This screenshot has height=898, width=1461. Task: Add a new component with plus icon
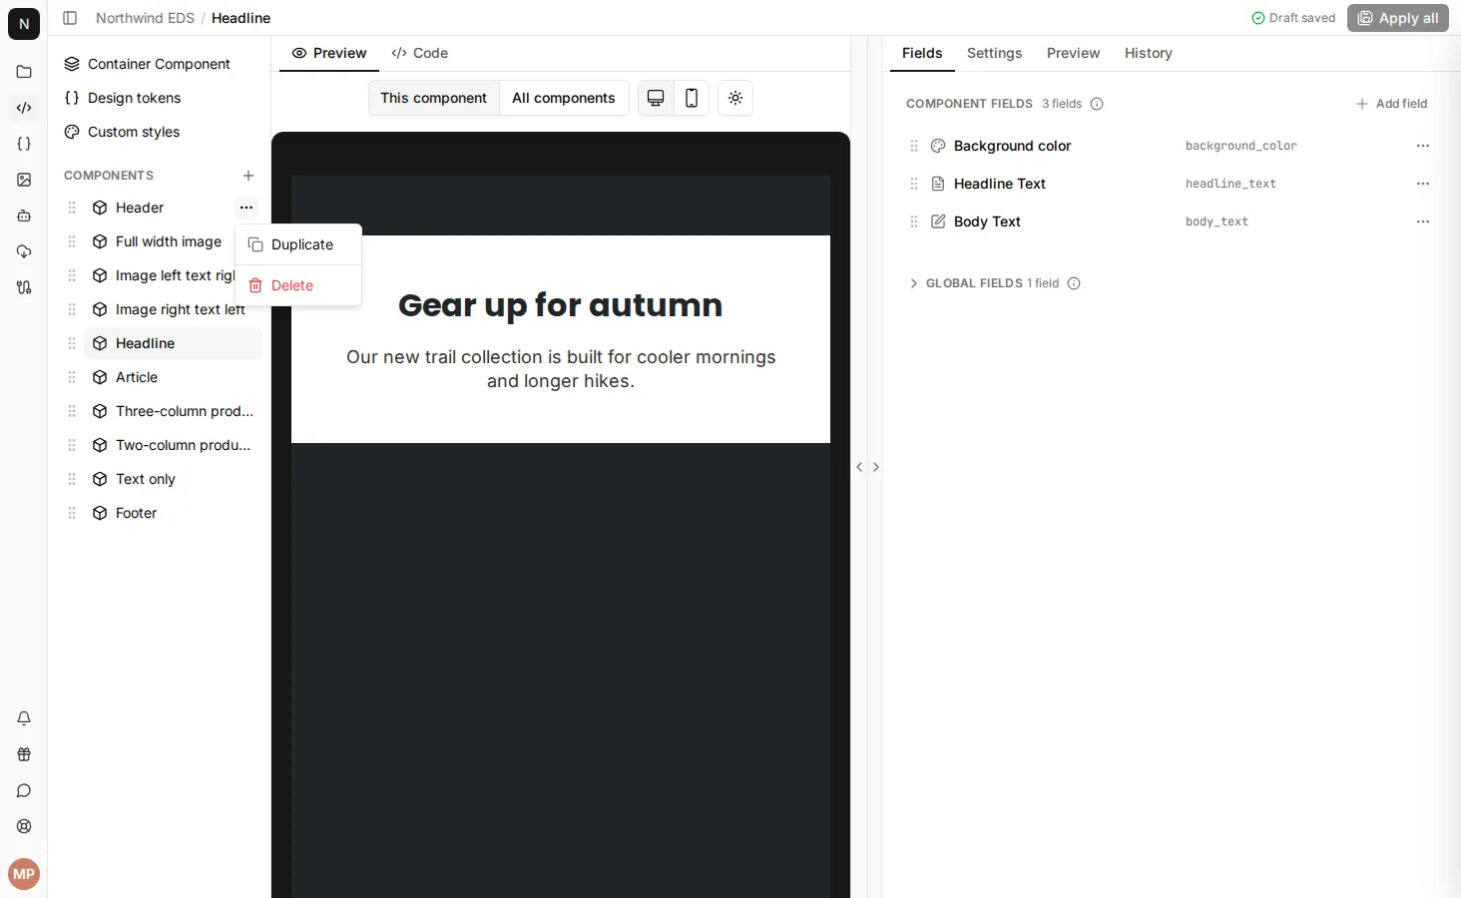(248, 176)
